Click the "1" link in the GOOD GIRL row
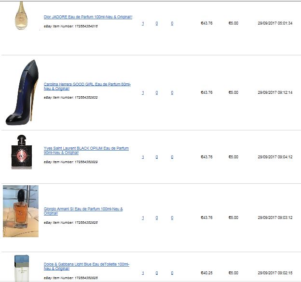The image size is (301, 282). pos(143,92)
